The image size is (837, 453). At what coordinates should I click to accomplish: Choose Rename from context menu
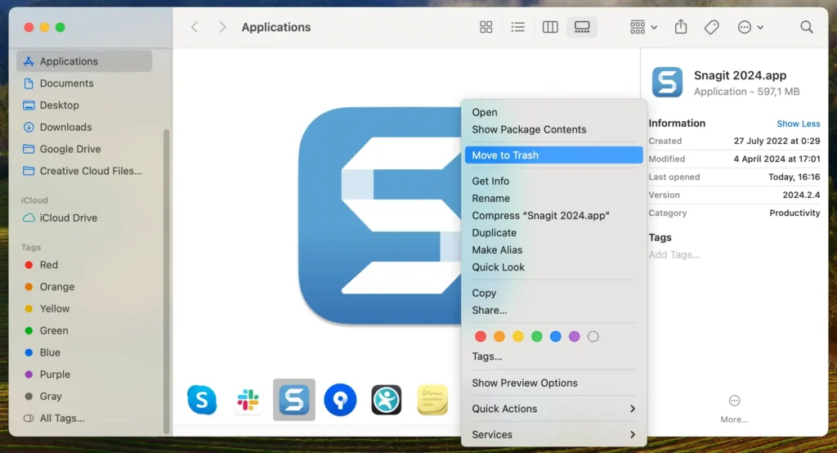point(553,198)
